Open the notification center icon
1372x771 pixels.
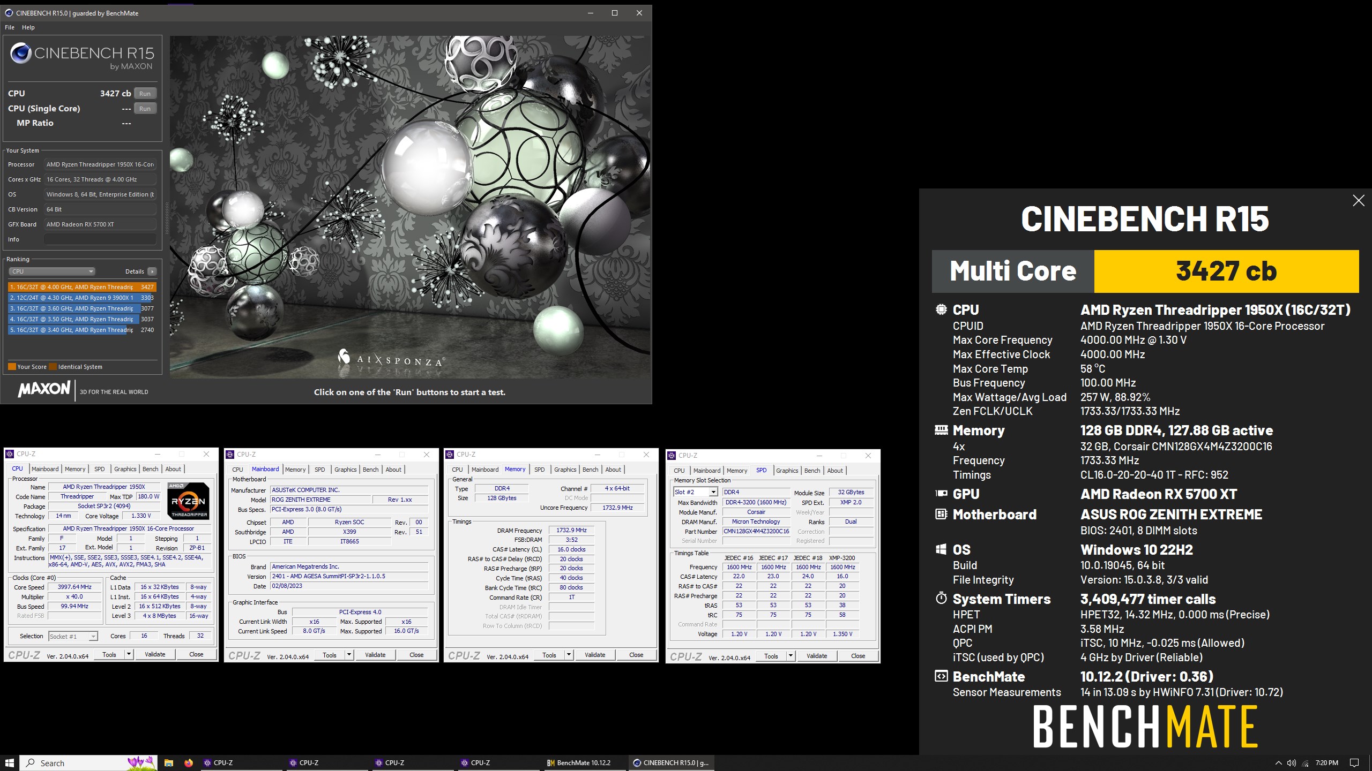1354,763
